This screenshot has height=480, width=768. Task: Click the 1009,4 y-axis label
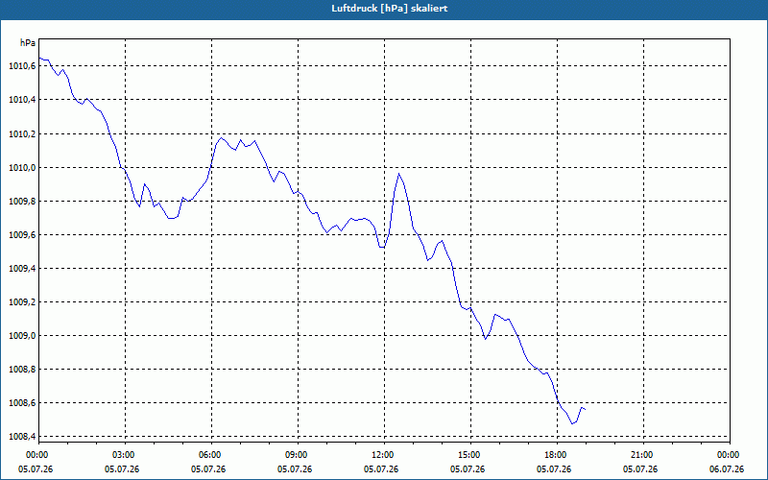(22, 269)
